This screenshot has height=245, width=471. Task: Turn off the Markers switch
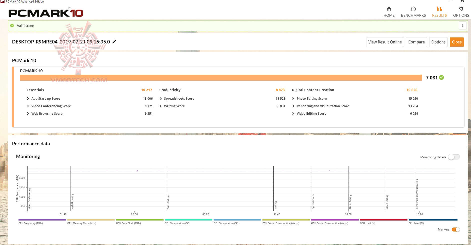coord(456,230)
